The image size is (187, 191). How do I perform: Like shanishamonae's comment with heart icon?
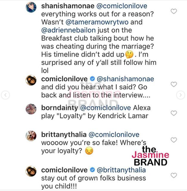pyautogui.click(x=174, y=11)
